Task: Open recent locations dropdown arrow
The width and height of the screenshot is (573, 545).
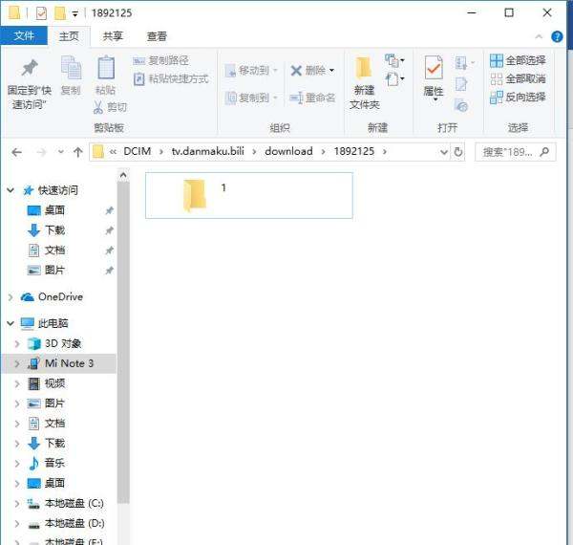Action: 61,152
